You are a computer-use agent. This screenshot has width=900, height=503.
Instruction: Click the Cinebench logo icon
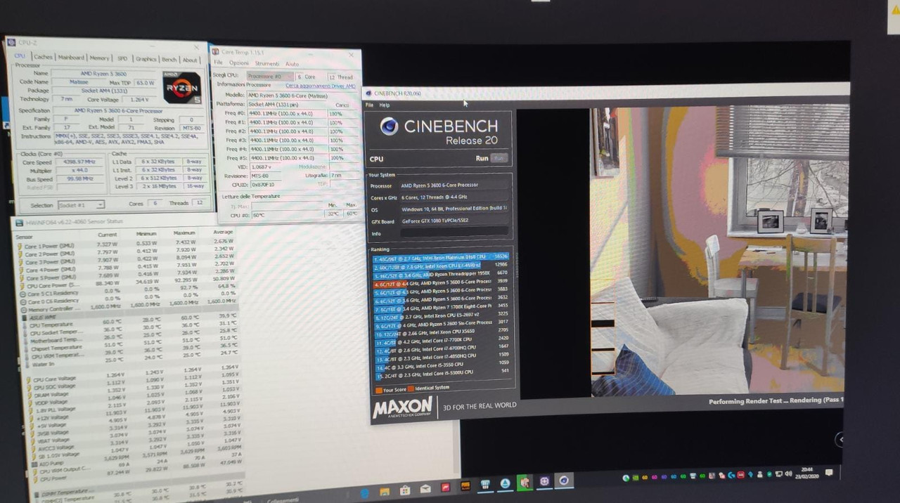pos(389,126)
